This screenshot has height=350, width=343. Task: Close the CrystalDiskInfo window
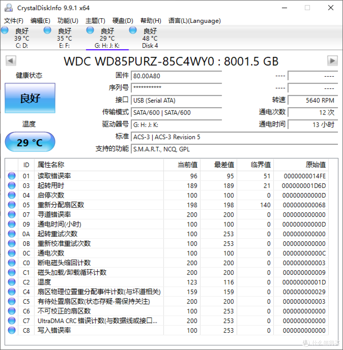331,8
